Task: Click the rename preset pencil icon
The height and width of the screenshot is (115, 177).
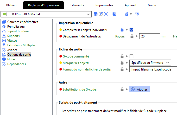Action: (x=101, y=14)
